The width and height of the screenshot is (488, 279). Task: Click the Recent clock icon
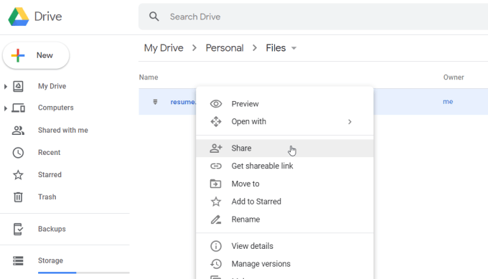18,153
